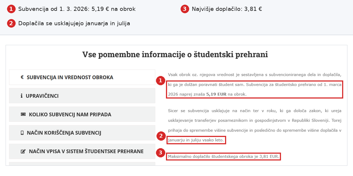Click the paragraph starting Sicer se subvencija usklajuje

255,126
